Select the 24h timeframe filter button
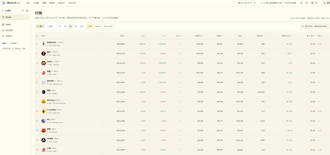 pos(82,26)
